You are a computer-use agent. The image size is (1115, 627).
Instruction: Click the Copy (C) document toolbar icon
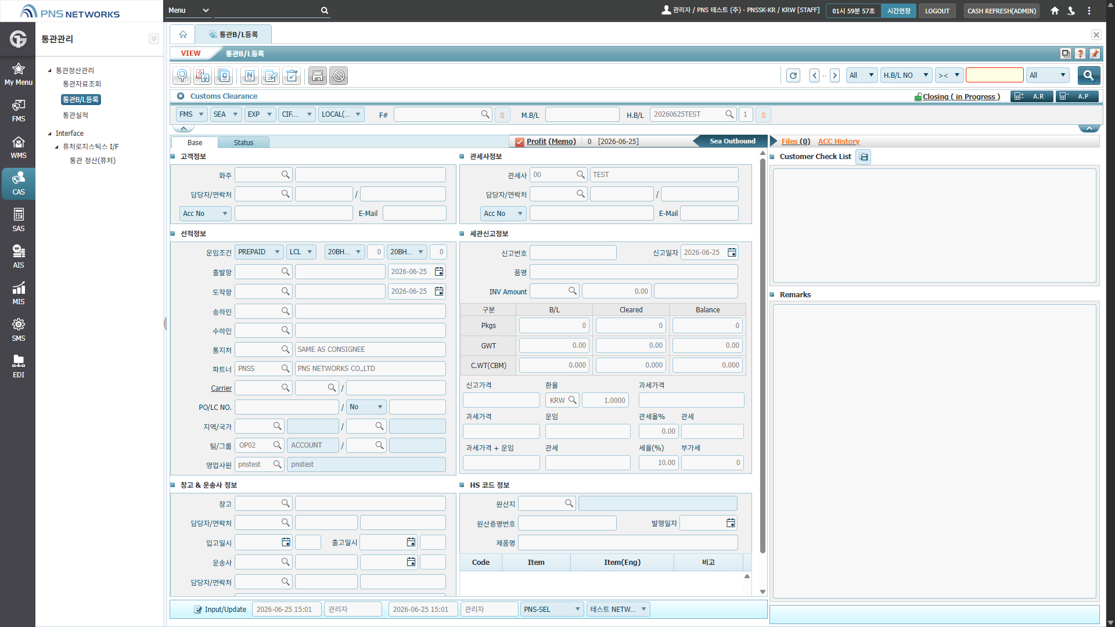[x=224, y=75]
